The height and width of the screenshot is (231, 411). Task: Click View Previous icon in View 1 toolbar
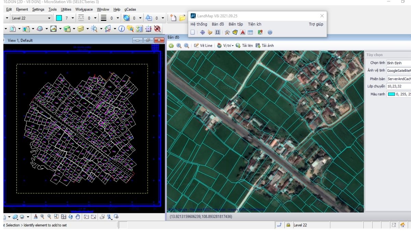point(86,217)
